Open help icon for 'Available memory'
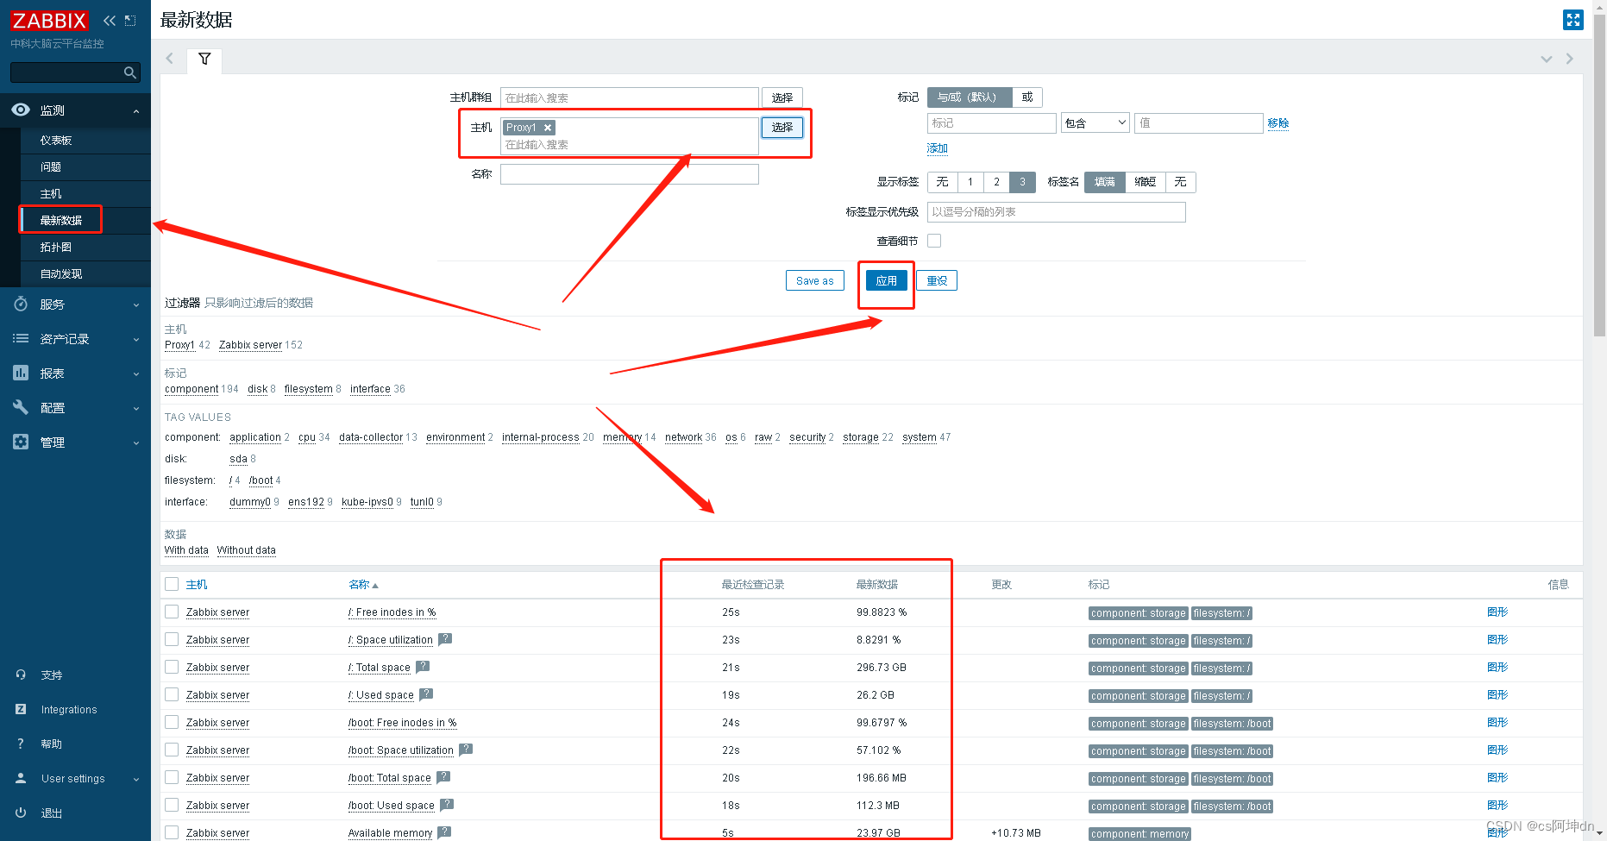The image size is (1607, 841). pyautogui.click(x=444, y=832)
